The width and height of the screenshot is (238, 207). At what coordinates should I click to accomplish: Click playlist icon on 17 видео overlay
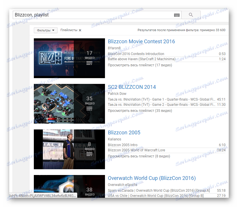click(x=89, y=63)
